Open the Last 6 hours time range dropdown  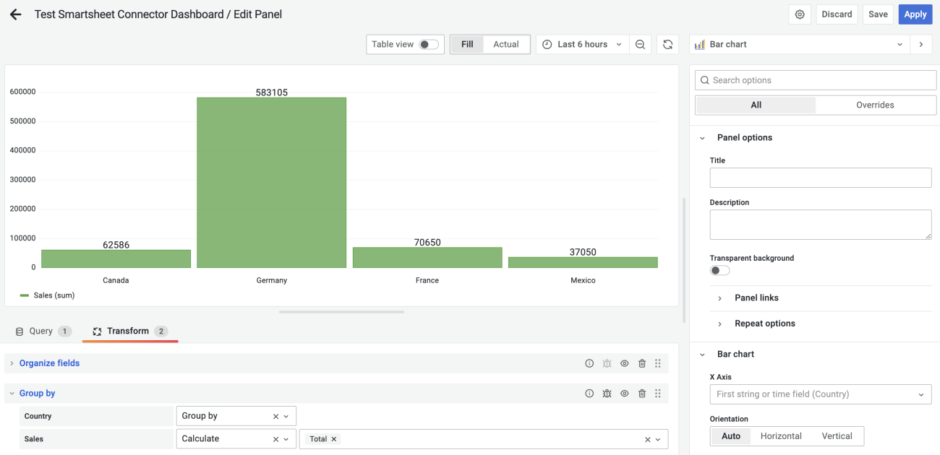click(x=582, y=44)
